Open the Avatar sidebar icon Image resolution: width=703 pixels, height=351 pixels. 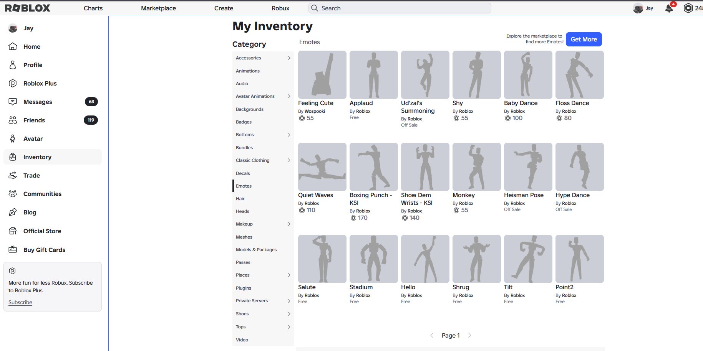point(13,138)
